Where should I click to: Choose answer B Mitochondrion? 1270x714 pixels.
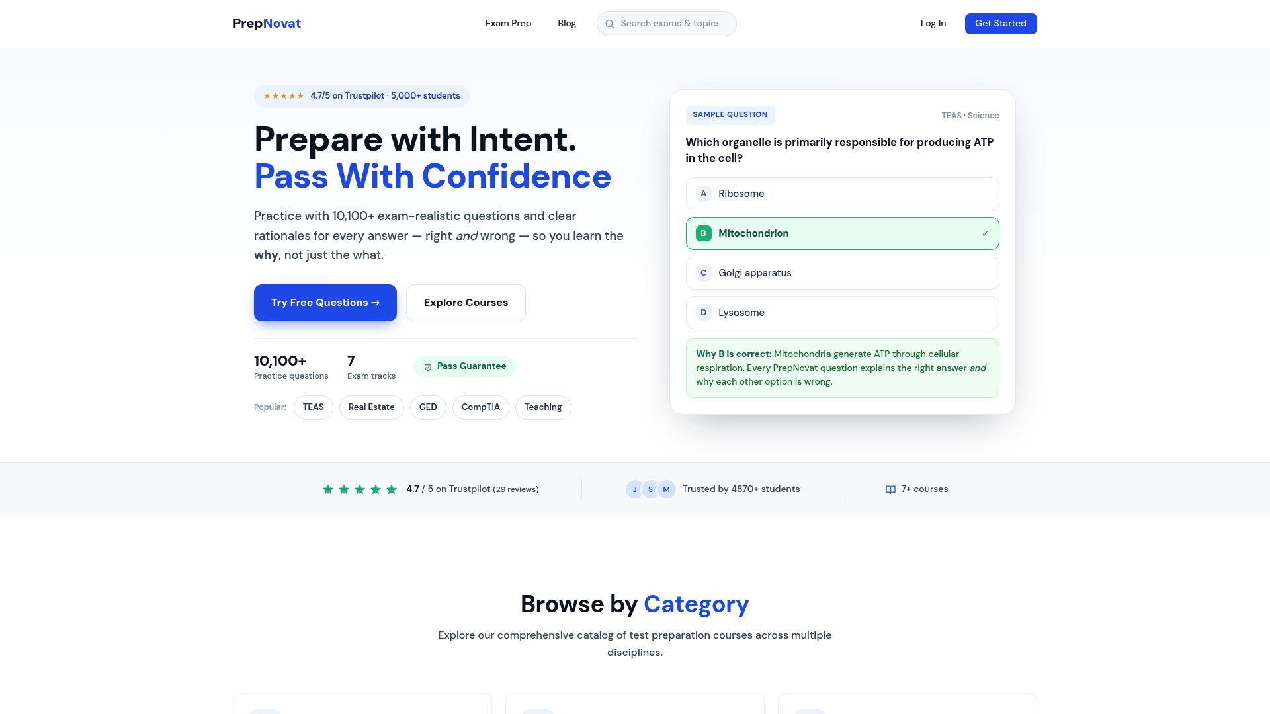[842, 233]
